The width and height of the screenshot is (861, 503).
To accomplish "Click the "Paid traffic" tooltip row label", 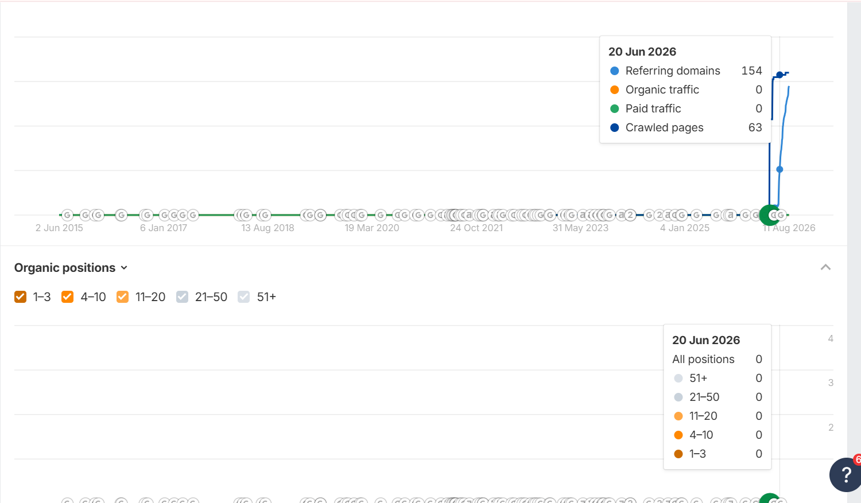I will coord(653,108).
